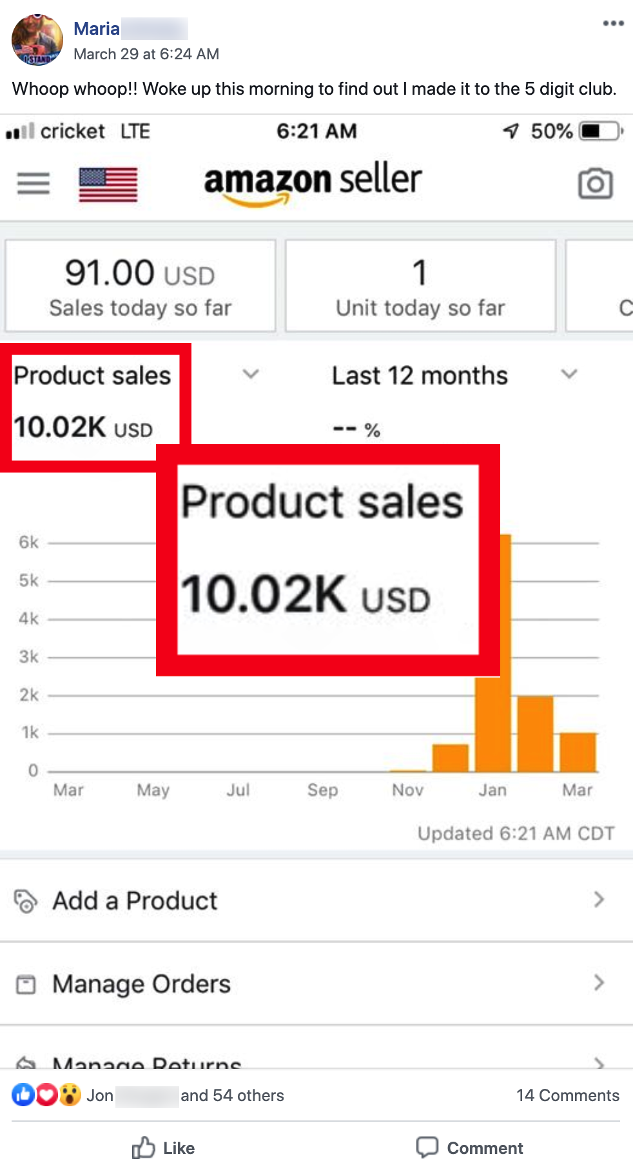
Task: Click Maria's profile picture
Action: click(37, 40)
